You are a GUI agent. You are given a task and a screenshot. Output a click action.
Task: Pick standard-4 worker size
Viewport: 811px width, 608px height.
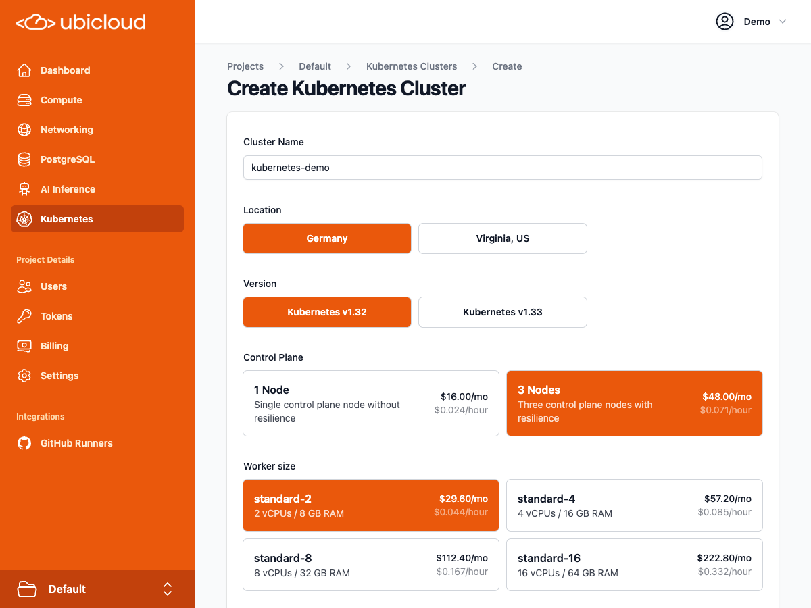(x=635, y=505)
